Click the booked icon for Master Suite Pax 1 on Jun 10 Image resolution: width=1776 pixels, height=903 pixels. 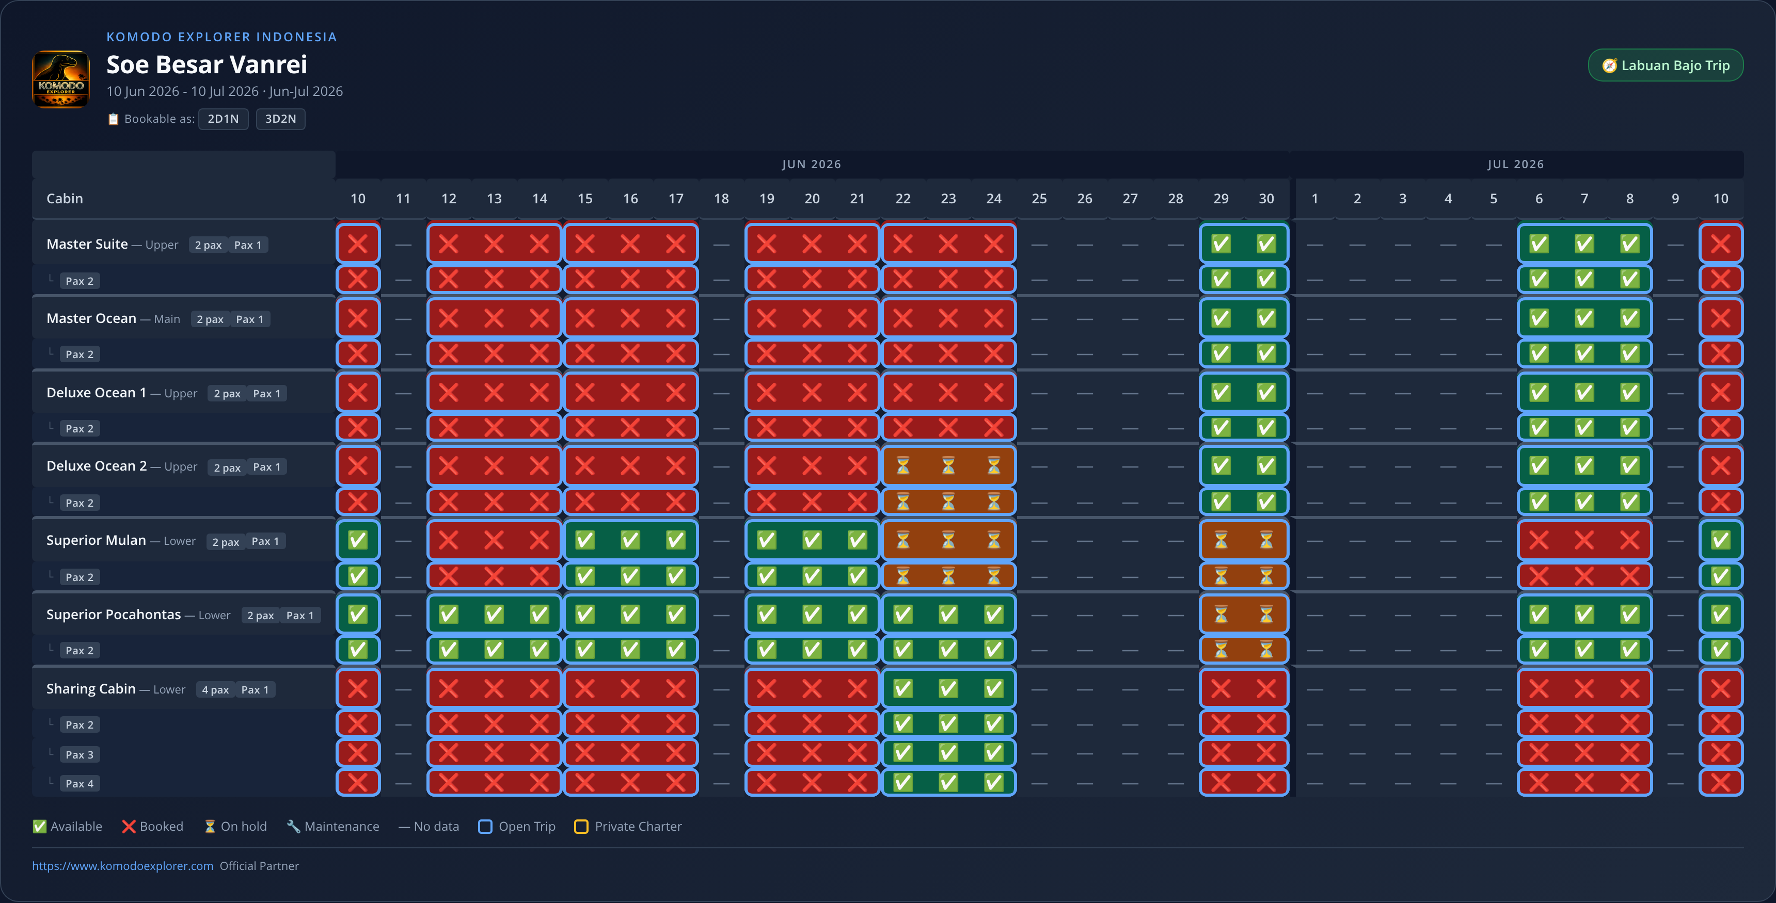[358, 244]
